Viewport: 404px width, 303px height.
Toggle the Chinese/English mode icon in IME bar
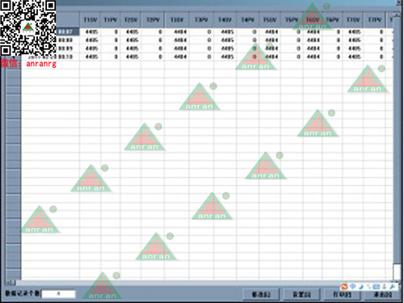[353, 286]
